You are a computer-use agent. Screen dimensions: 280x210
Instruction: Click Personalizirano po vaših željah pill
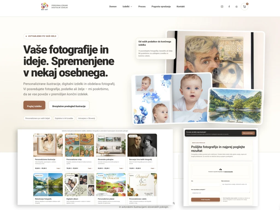coord(37,118)
